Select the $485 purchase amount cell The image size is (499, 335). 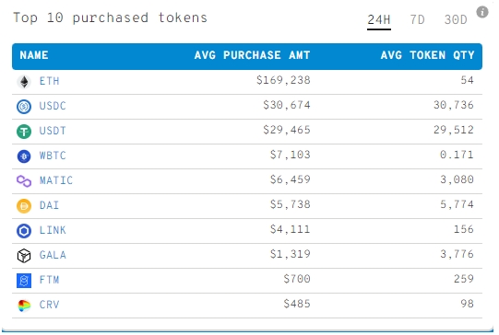[297, 304]
